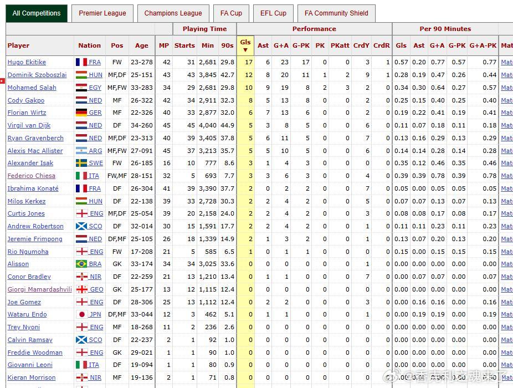This screenshot has height=388, width=513.
Task: Sort table by the Gls column with arrow
Action: [245, 45]
